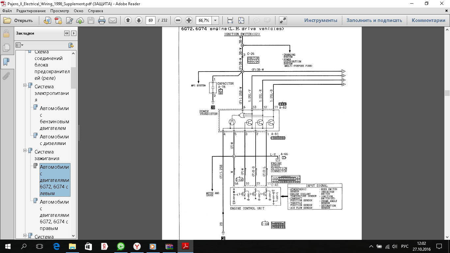Image resolution: width=450 pixels, height=253 pixels.
Task: Open the zoom percentage dropdown arrow
Action: 215,20
